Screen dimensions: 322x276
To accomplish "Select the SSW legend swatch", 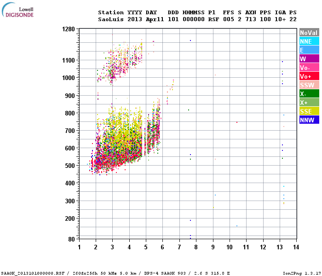I will point(309,85).
